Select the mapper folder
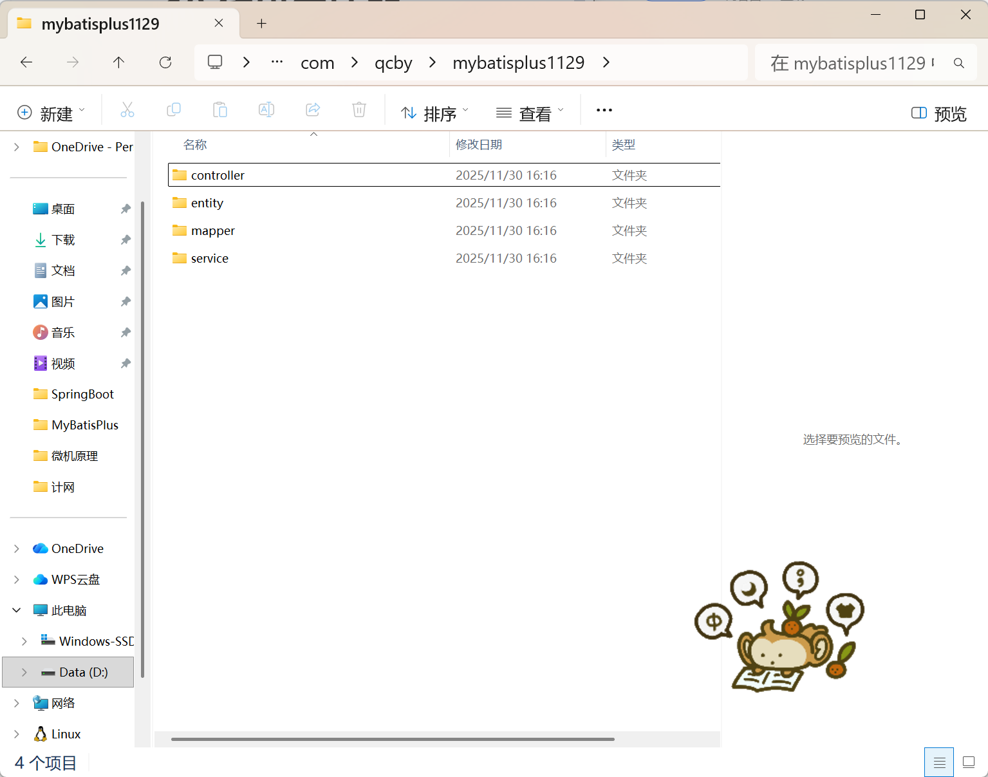The width and height of the screenshot is (988, 777). tap(444, 230)
